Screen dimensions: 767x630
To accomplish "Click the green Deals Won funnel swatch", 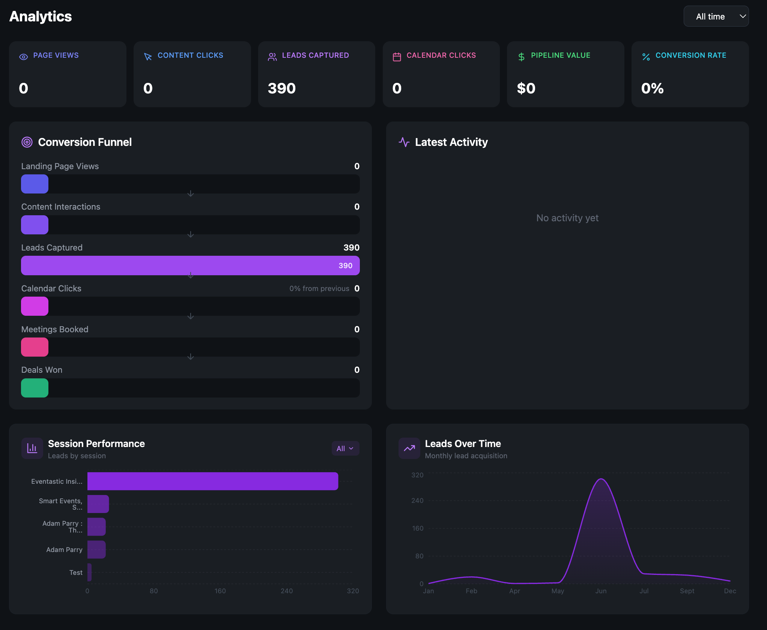I will tap(35, 388).
